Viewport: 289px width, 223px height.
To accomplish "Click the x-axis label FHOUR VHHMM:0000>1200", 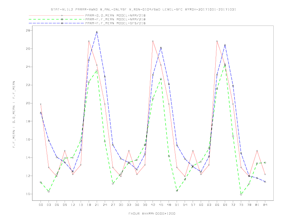I will 152,214.
